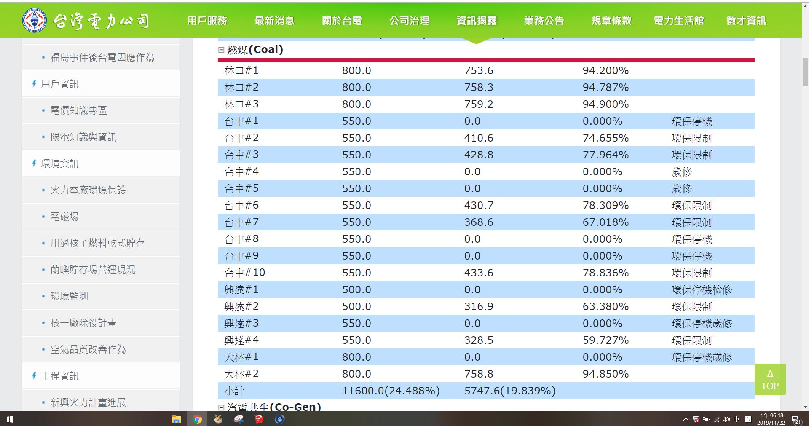Click the scrollbar down arrow
Viewport: 809px width, 426px height.
pyautogui.click(x=805, y=407)
